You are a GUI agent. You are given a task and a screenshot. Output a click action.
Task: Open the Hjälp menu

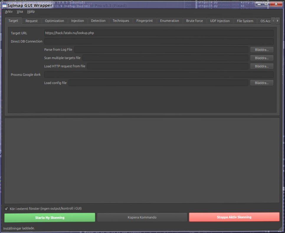[31, 12]
